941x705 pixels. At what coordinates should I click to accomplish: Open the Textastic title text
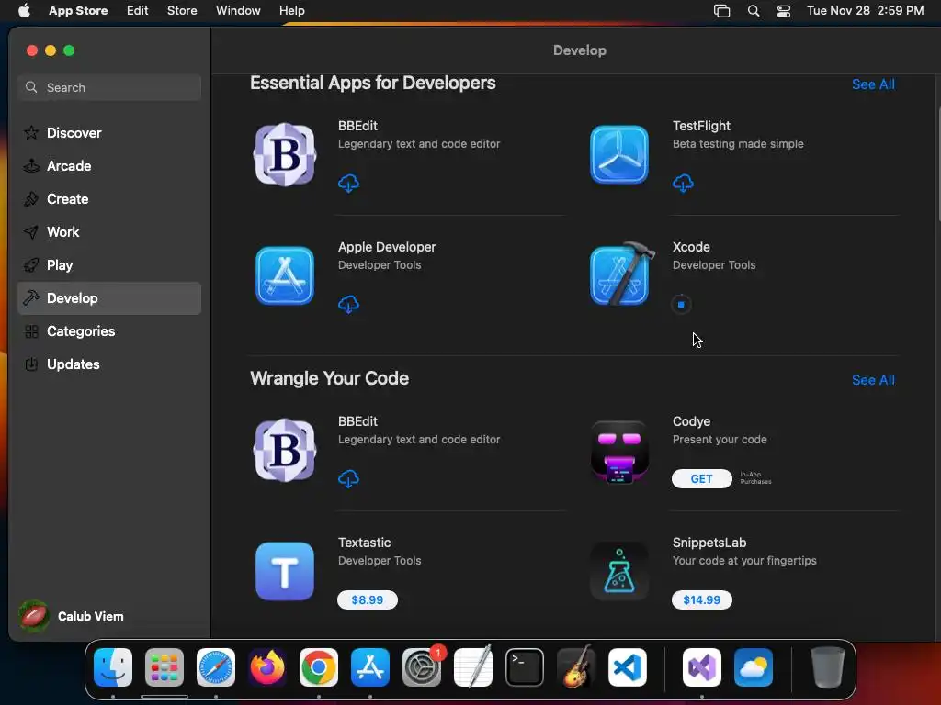tap(364, 543)
